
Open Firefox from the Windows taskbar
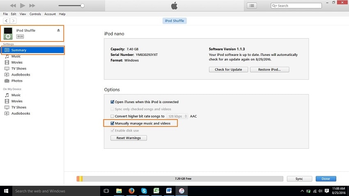pos(131,191)
